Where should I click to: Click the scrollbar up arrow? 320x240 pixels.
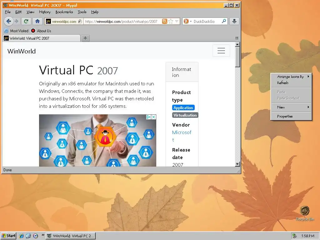click(237, 44)
